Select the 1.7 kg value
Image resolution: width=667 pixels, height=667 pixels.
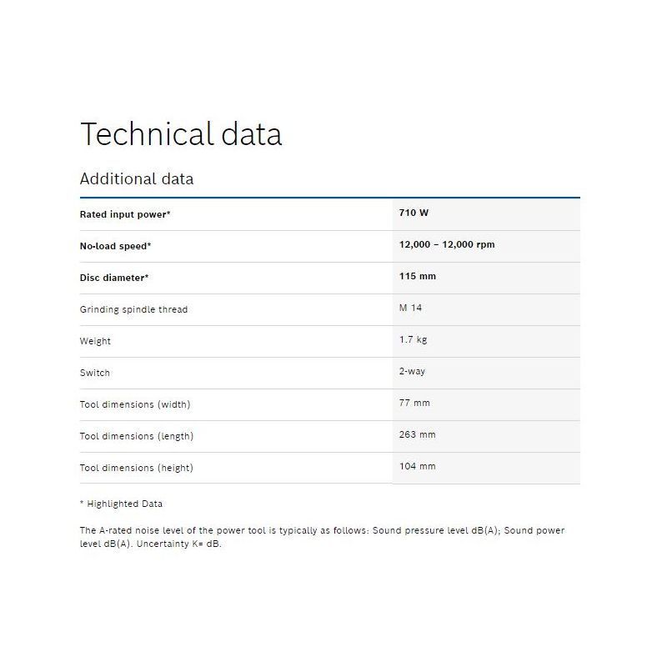click(413, 339)
